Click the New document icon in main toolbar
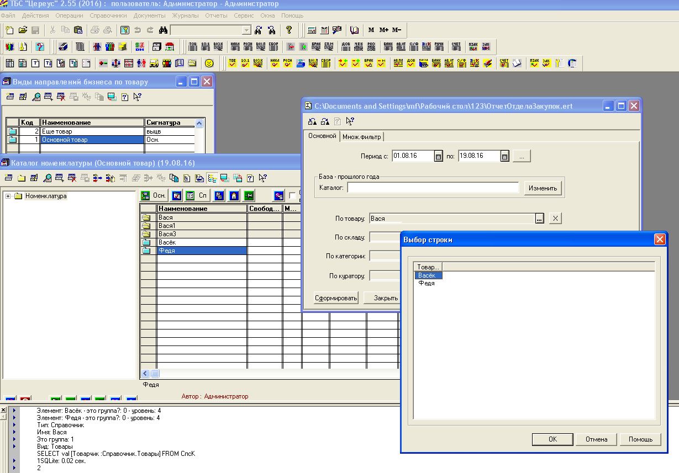This screenshot has width=679, height=473. tap(9, 30)
